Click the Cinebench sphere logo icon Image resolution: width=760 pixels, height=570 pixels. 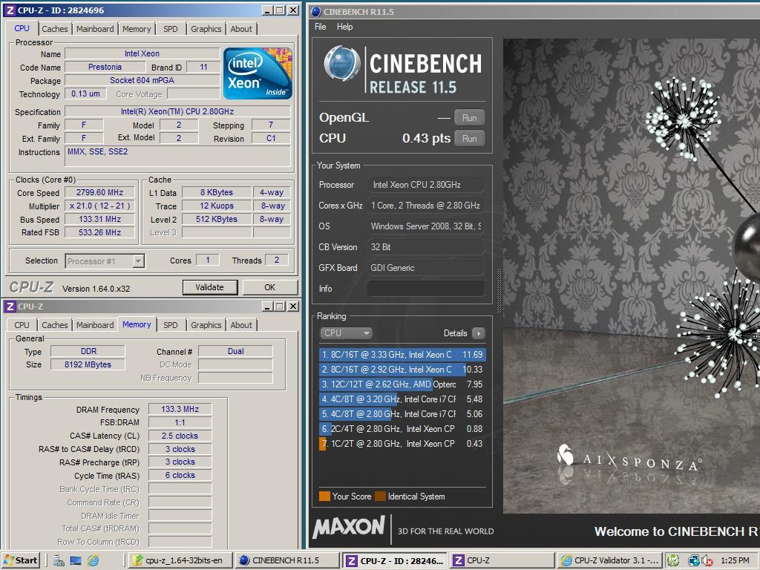(341, 63)
